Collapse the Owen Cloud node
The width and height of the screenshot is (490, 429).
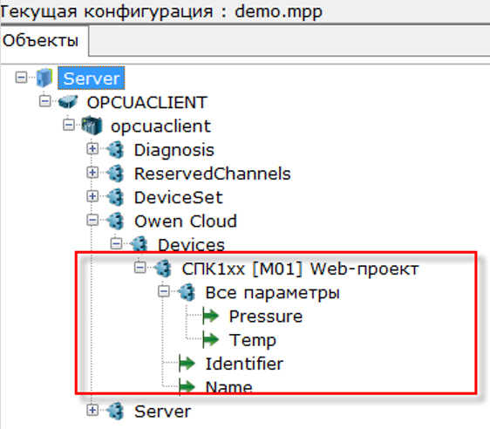92,220
